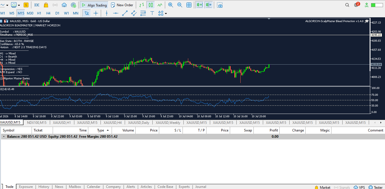The height and width of the screenshot is (189, 385).
Task: Open Tester from the bottom status bar
Action: click(x=376, y=187)
